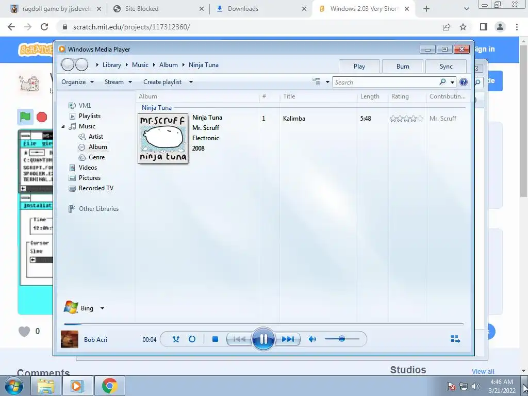Image resolution: width=528 pixels, height=396 pixels.
Task: Open a new Chrome tab
Action: click(x=426, y=9)
